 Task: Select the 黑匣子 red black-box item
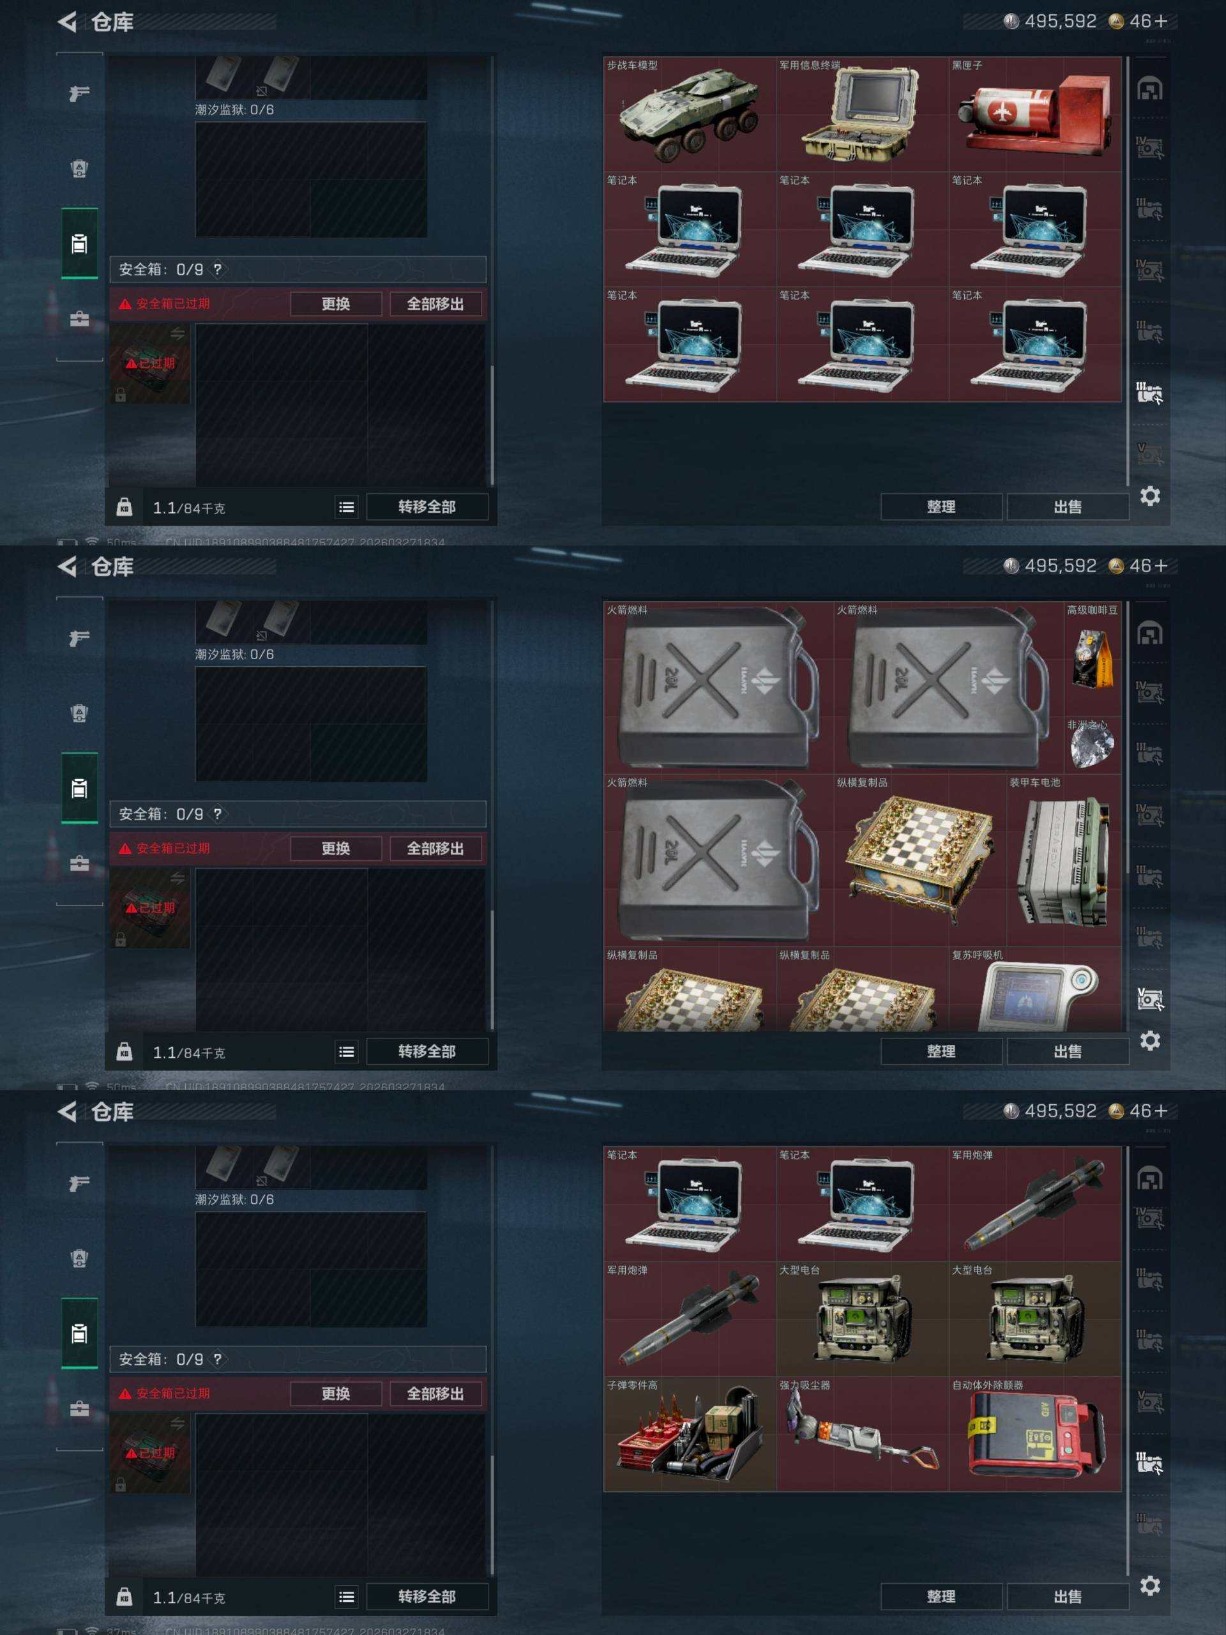point(1034,114)
